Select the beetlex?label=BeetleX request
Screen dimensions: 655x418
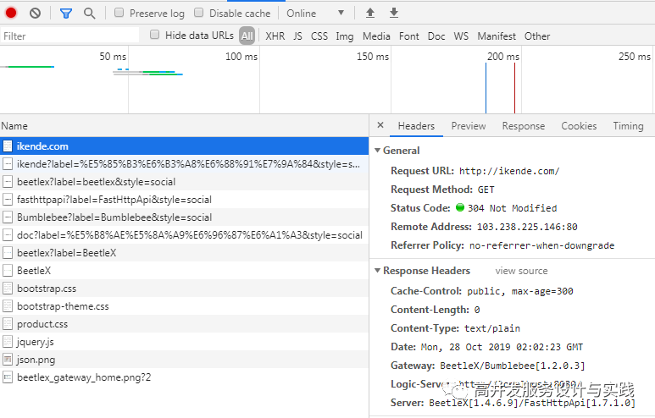184,253
